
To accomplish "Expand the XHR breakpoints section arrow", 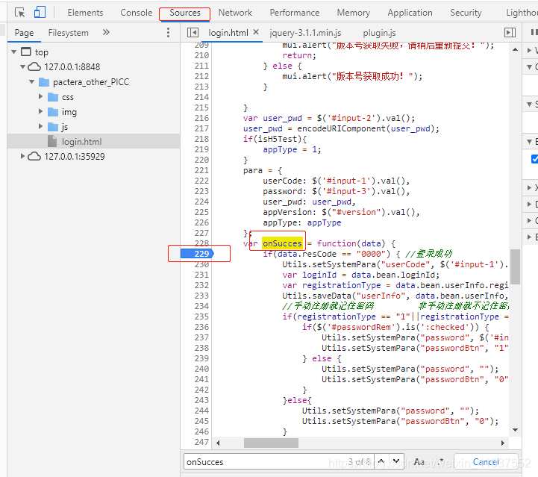I will (530, 187).
